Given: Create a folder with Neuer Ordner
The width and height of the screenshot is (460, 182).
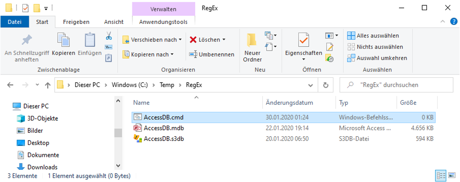Looking at the screenshot, I should [x=253, y=47].
